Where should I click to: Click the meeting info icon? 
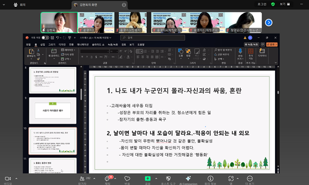(x=210, y=178)
